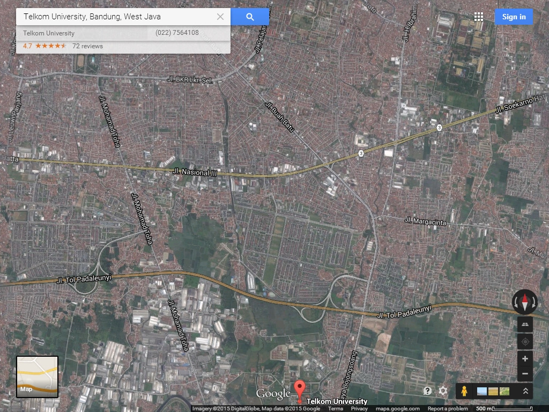Open the maps.google.com footer link

pyautogui.click(x=397, y=408)
